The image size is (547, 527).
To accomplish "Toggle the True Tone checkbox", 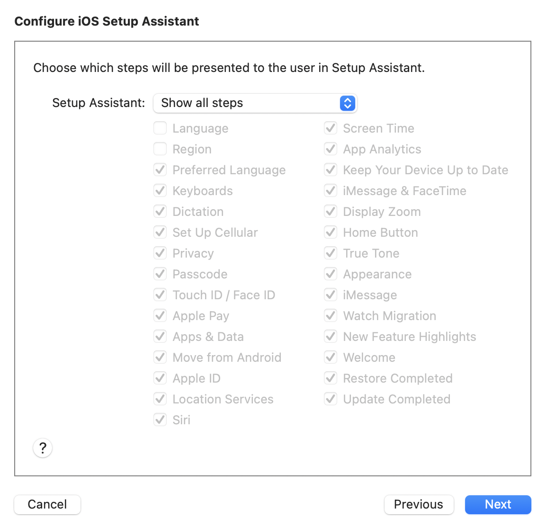I will point(331,253).
